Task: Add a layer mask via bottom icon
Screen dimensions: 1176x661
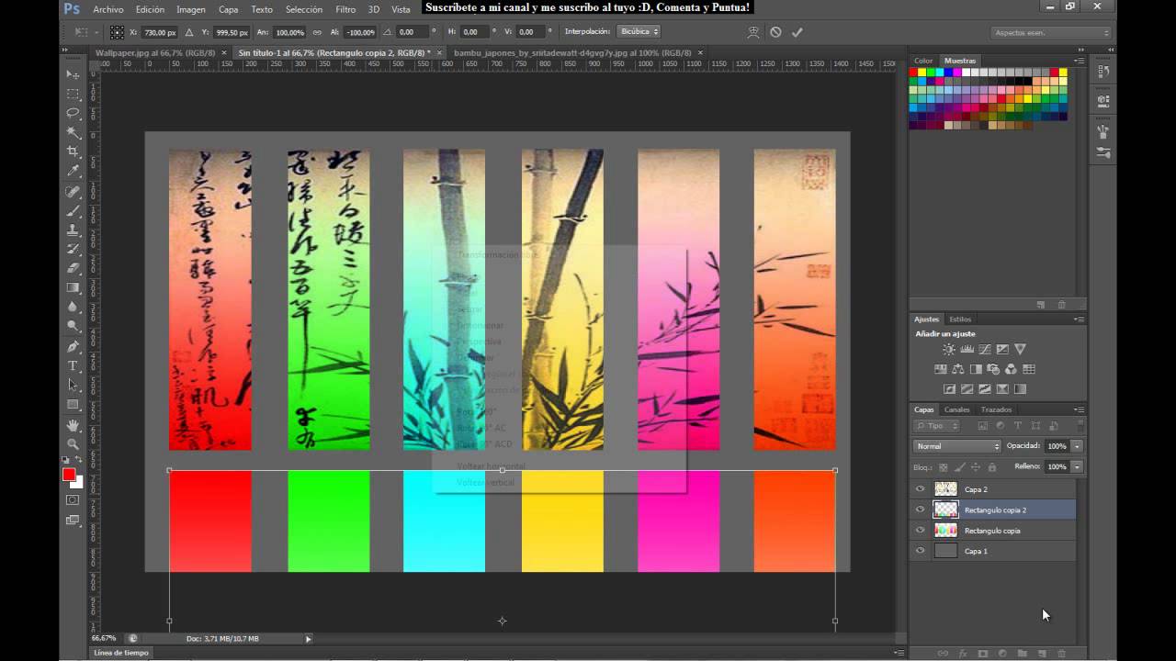Action: click(x=982, y=654)
